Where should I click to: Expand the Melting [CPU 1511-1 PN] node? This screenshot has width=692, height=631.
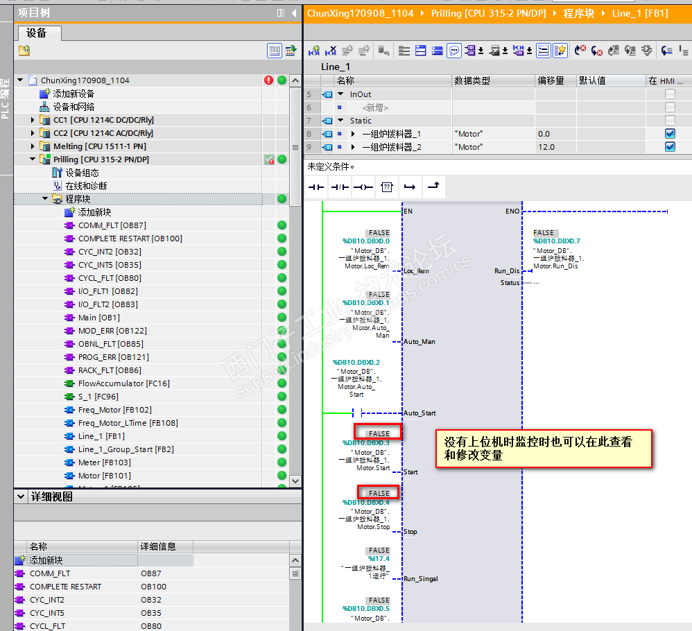32,146
